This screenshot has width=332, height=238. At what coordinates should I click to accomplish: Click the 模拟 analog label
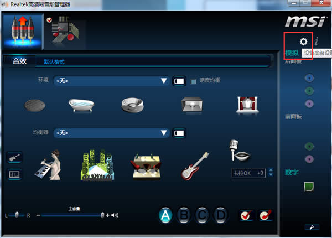(x=292, y=53)
